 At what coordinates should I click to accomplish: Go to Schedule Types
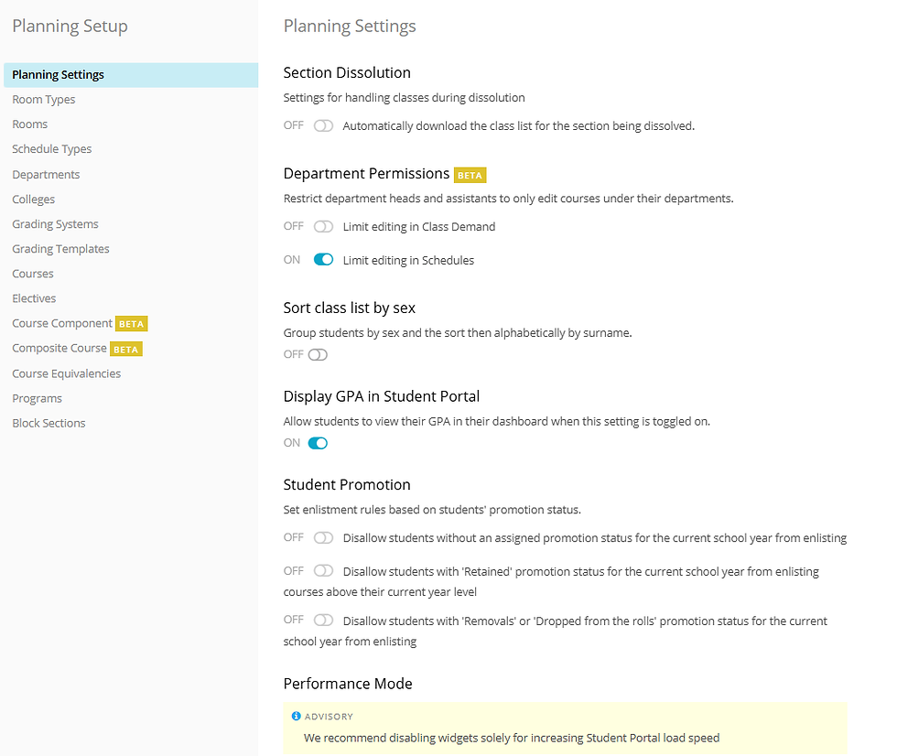click(51, 149)
